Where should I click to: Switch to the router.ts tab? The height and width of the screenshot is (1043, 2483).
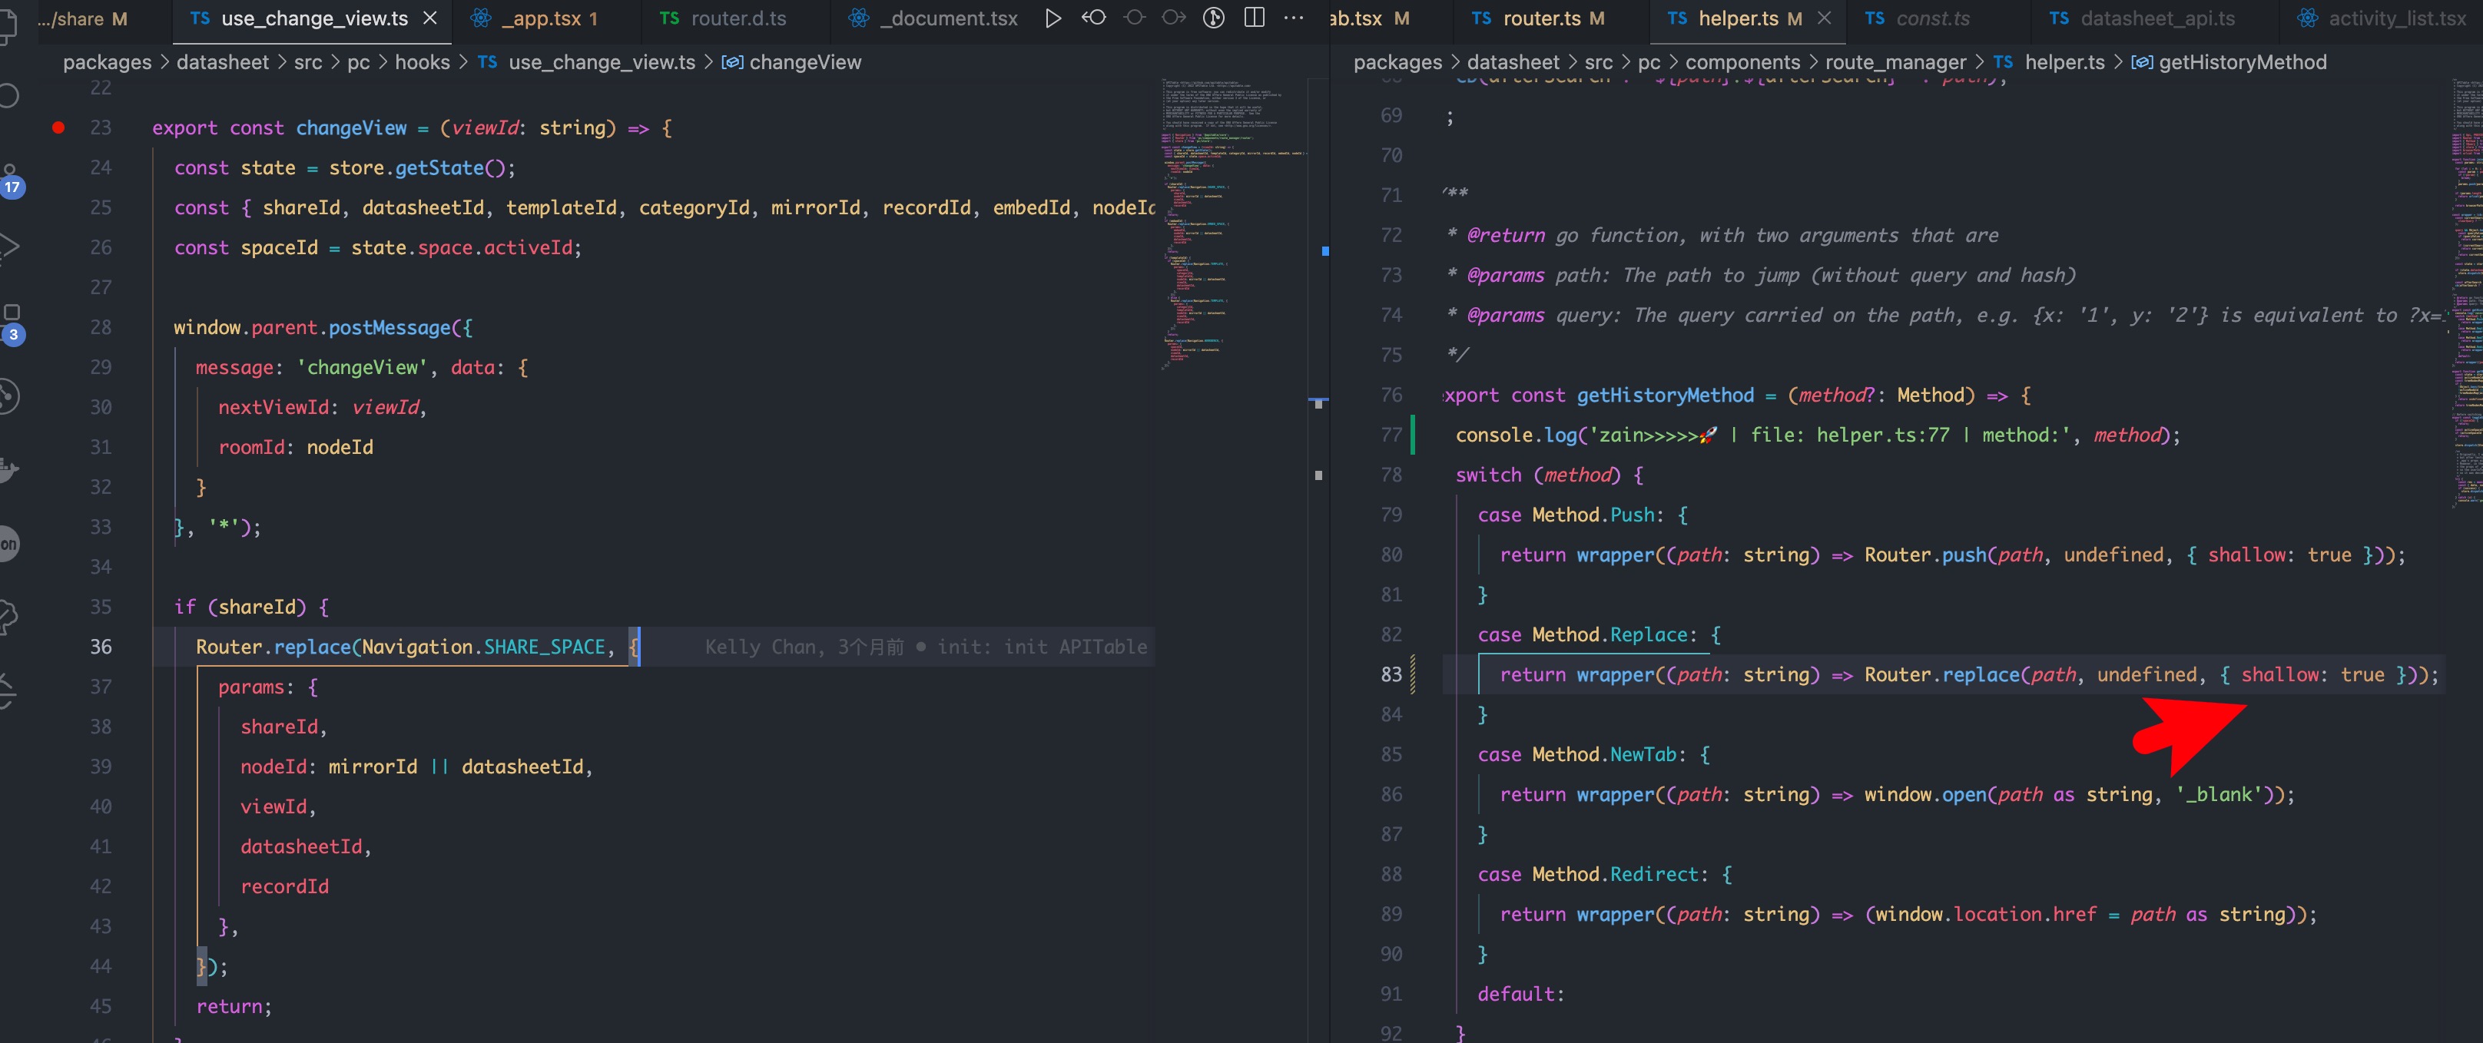(x=1542, y=18)
